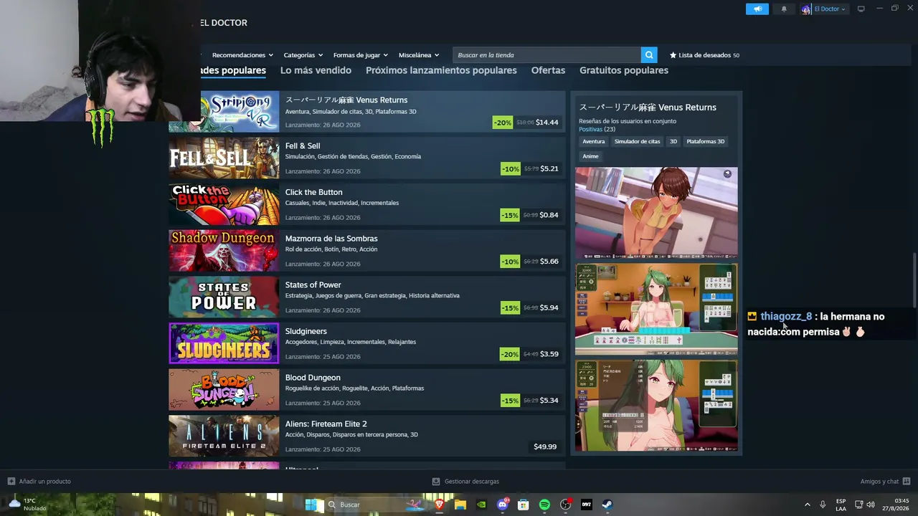Image resolution: width=918 pixels, height=516 pixels.
Task: Open the Click the Button game entry
Action: 367,204
